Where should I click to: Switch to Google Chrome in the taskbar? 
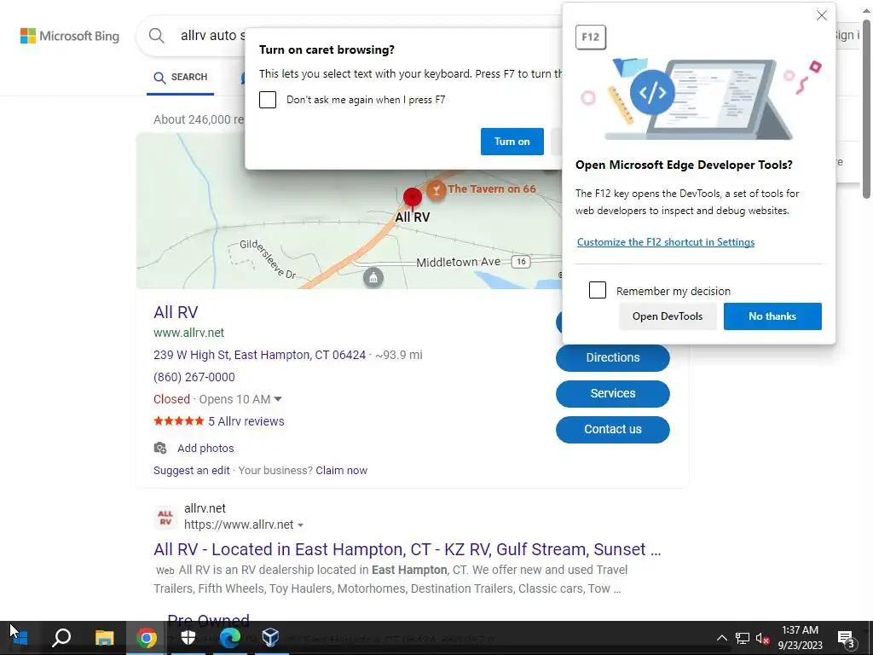click(x=147, y=637)
